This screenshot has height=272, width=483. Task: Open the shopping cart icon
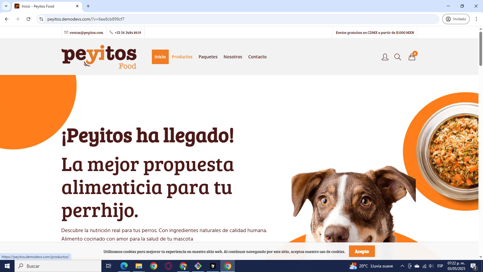(412, 57)
